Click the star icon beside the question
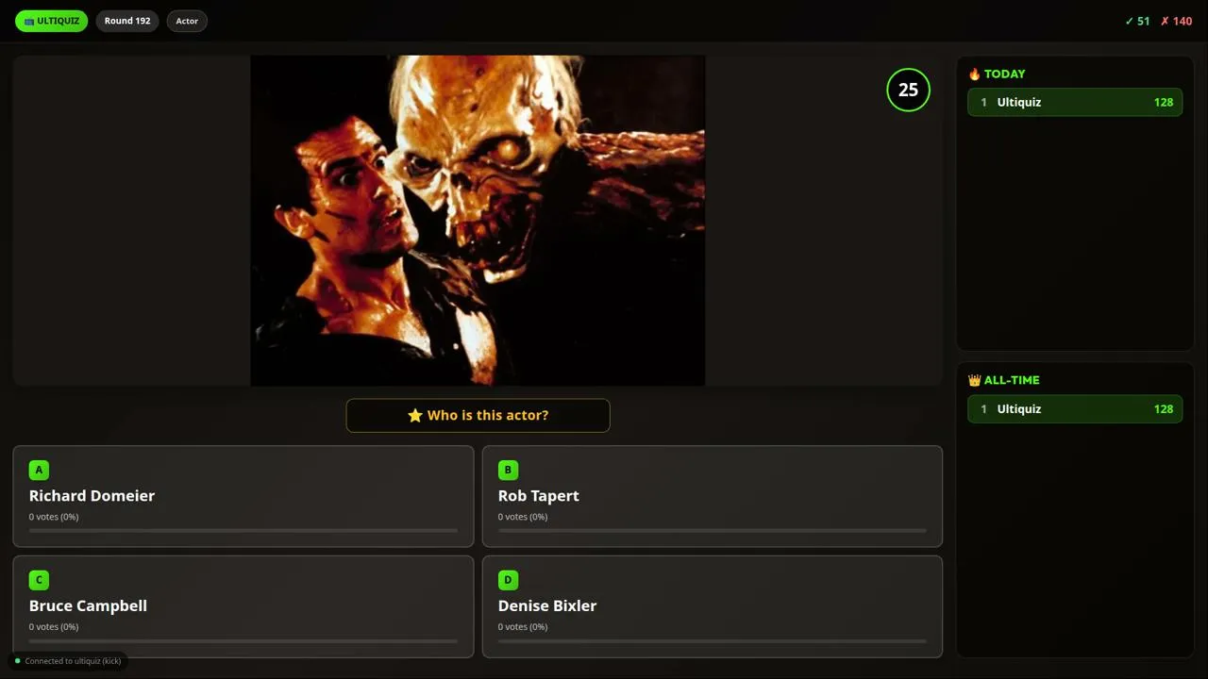The height and width of the screenshot is (679, 1208). point(415,415)
